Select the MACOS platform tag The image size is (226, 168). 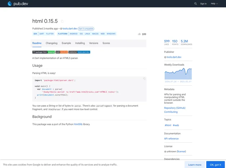95,34
